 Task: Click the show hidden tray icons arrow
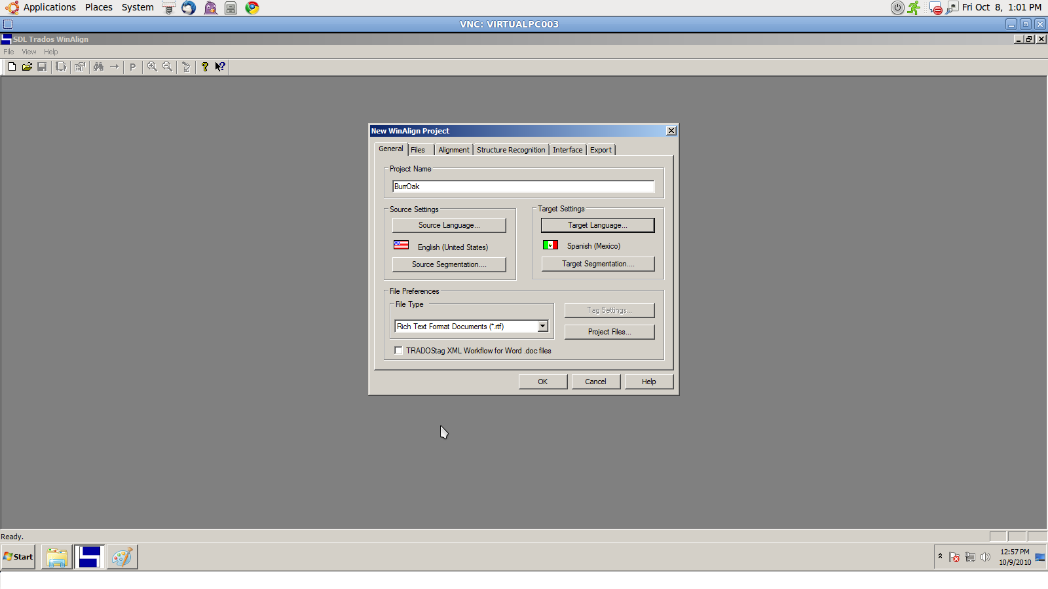[940, 556]
